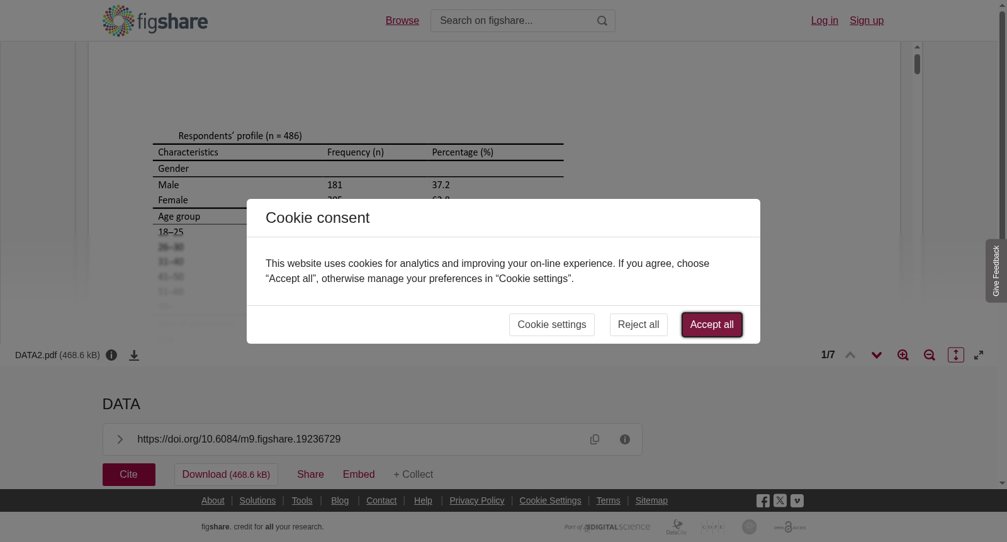Click the Log in link
The width and height of the screenshot is (1007, 542).
click(824, 21)
